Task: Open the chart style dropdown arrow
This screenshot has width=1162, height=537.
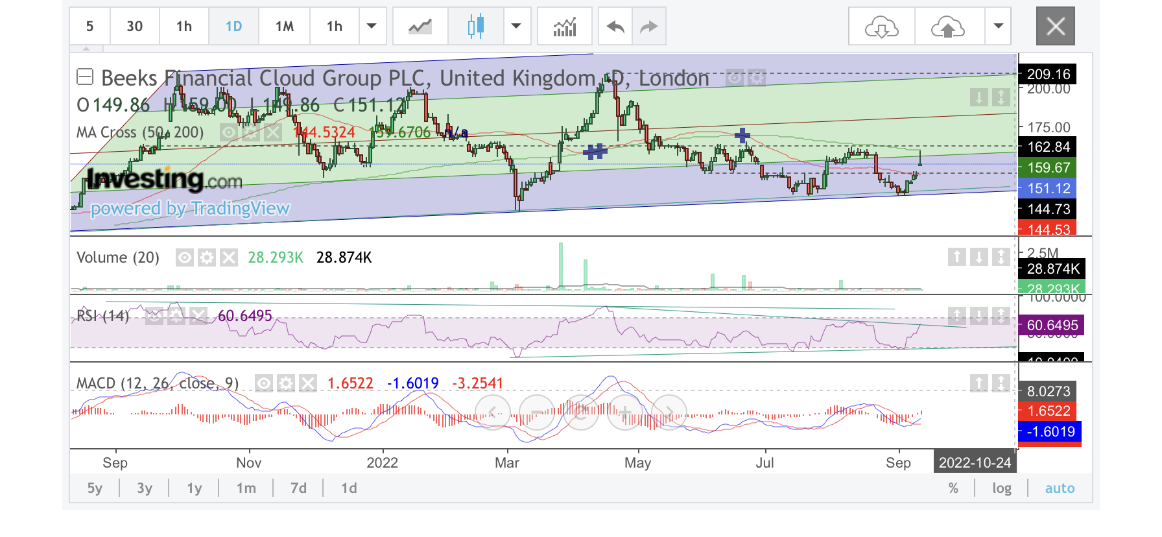Action: coord(516,27)
